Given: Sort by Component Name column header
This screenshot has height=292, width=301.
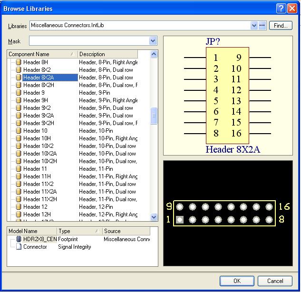Looking at the screenshot, I should tap(42, 54).
